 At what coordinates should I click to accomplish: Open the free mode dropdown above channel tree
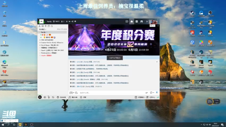[43, 29]
